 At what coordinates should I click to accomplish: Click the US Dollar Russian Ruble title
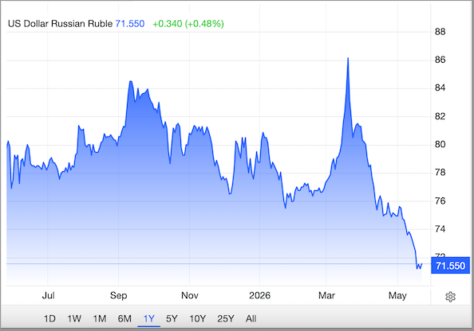point(60,24)
